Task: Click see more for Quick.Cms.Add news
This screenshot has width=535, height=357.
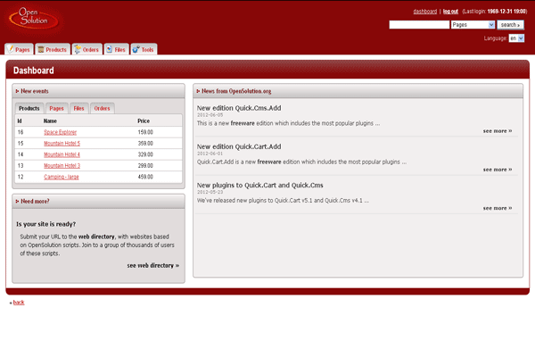Action: pos(498,131)
